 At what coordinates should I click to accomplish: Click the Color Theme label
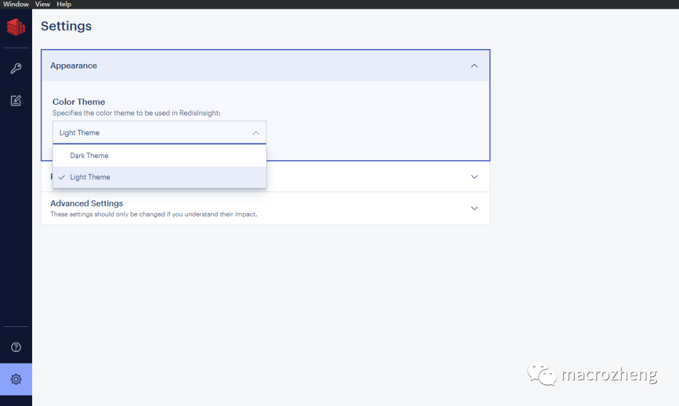click(x=79, y=102)
